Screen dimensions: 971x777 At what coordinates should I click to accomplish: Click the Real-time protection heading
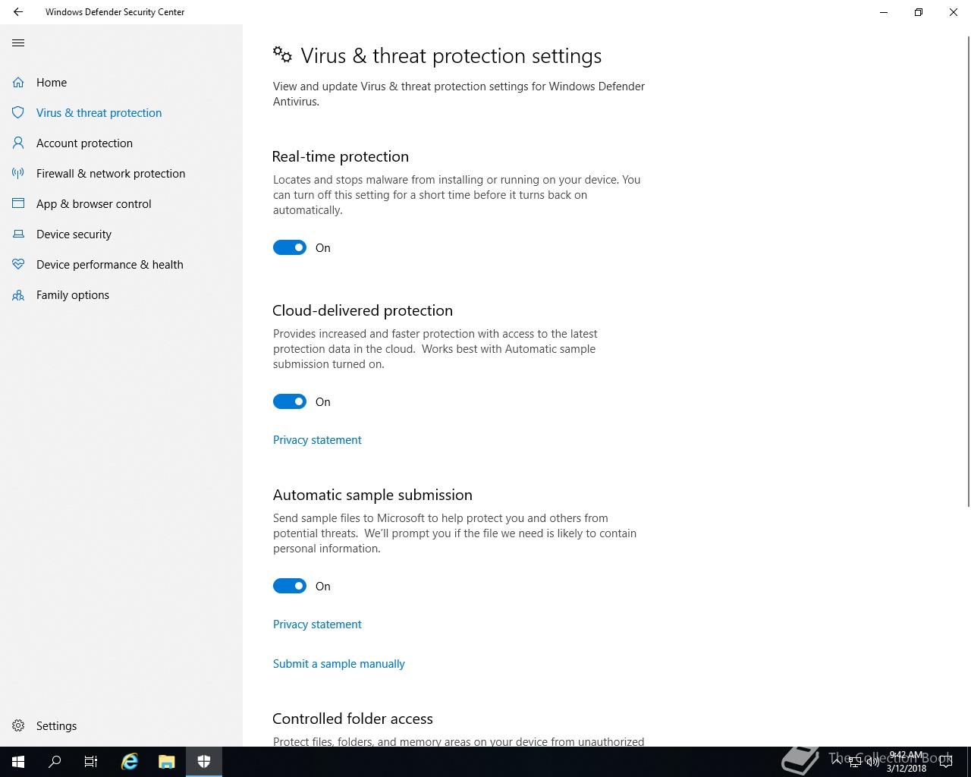pyautogui.click(x=341, y=156)
